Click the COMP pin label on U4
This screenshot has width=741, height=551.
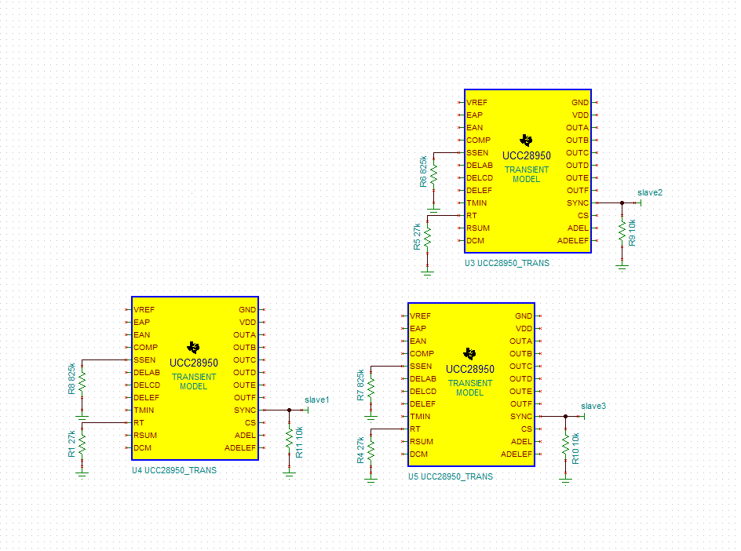pyautogui.click(x=145, y=348)
